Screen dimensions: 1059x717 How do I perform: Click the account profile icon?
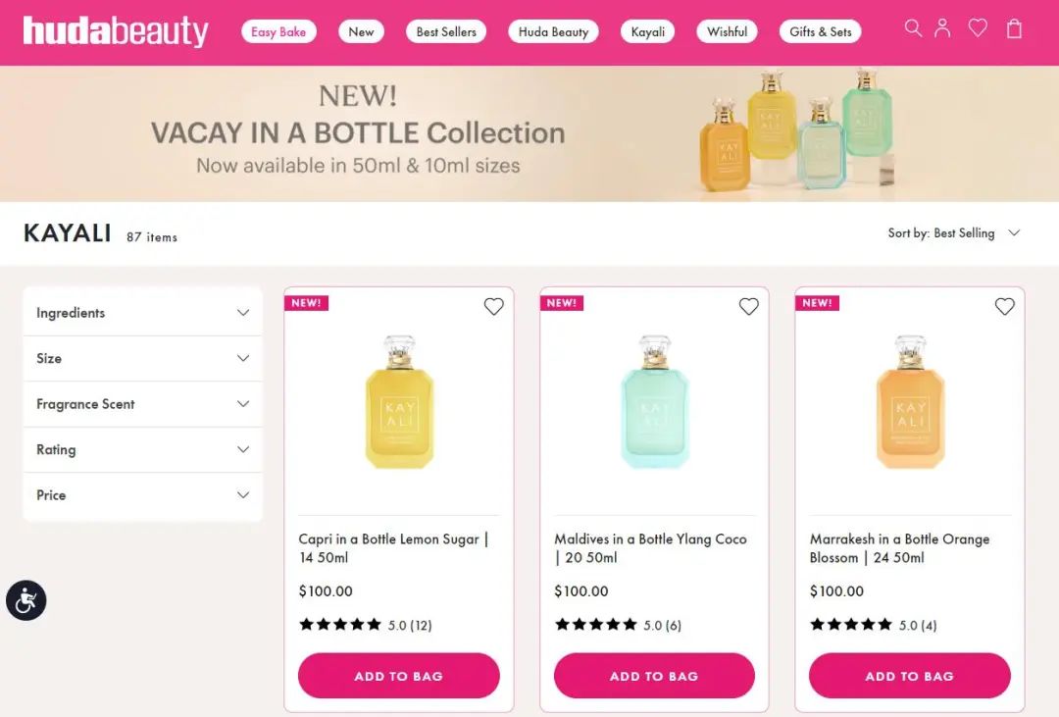[x=942, y=28]
